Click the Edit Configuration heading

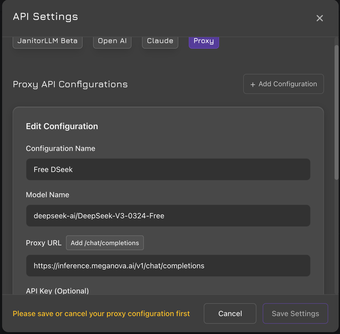coord(62,126)
